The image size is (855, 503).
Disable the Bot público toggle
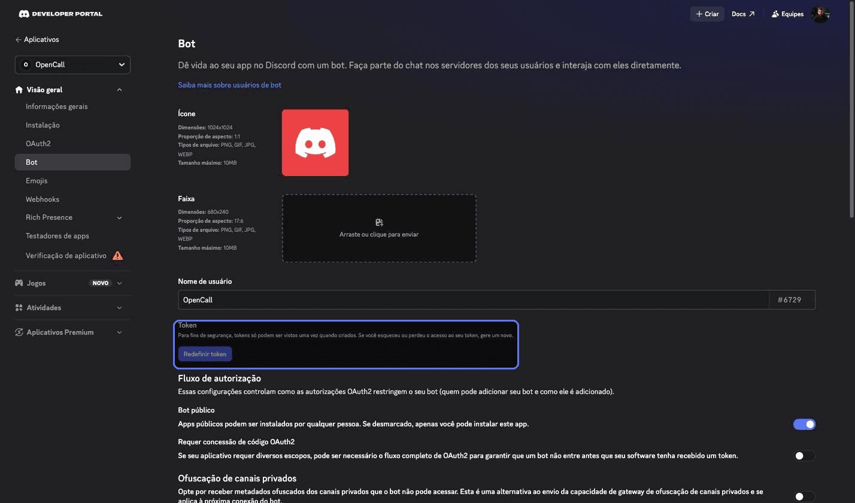[804, 425]
